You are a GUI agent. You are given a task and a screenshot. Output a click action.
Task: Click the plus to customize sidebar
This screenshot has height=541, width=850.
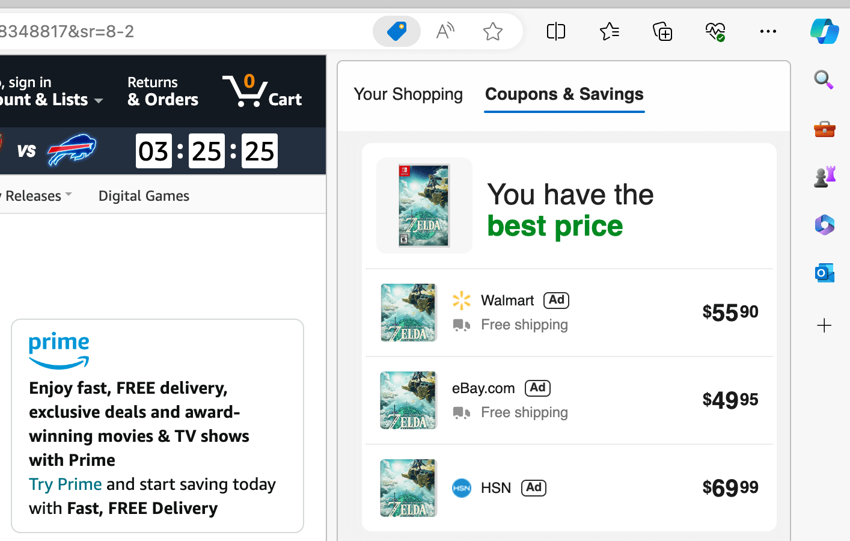824,325
